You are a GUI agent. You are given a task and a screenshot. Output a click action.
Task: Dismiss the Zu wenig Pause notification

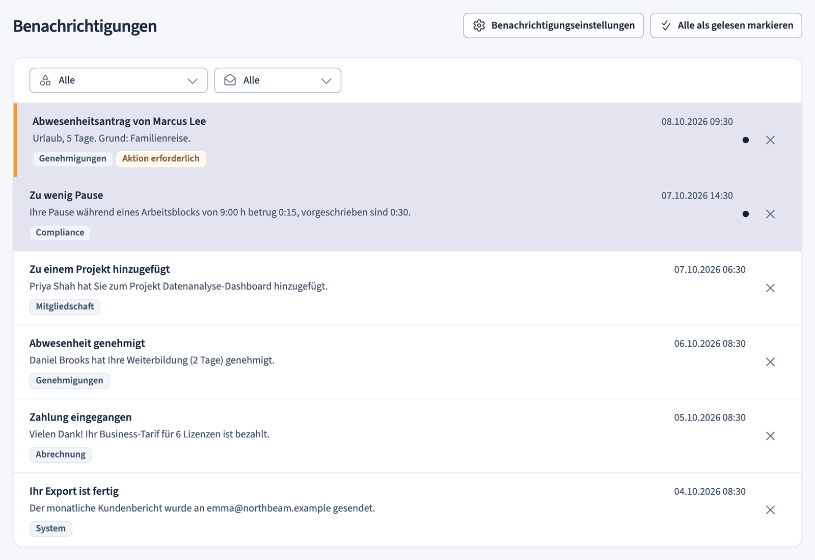coord(770,214)
